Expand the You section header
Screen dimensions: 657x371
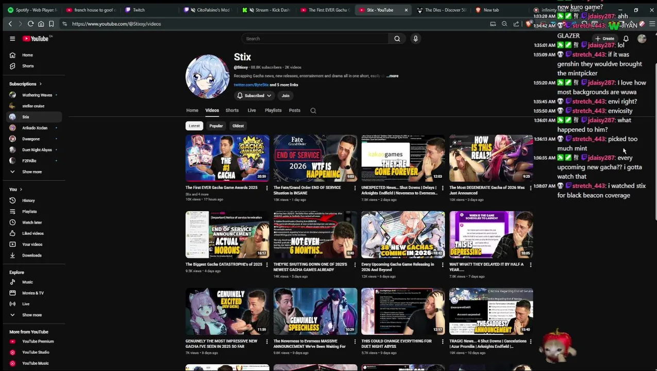pyautogui.click(x=15, y=189)
